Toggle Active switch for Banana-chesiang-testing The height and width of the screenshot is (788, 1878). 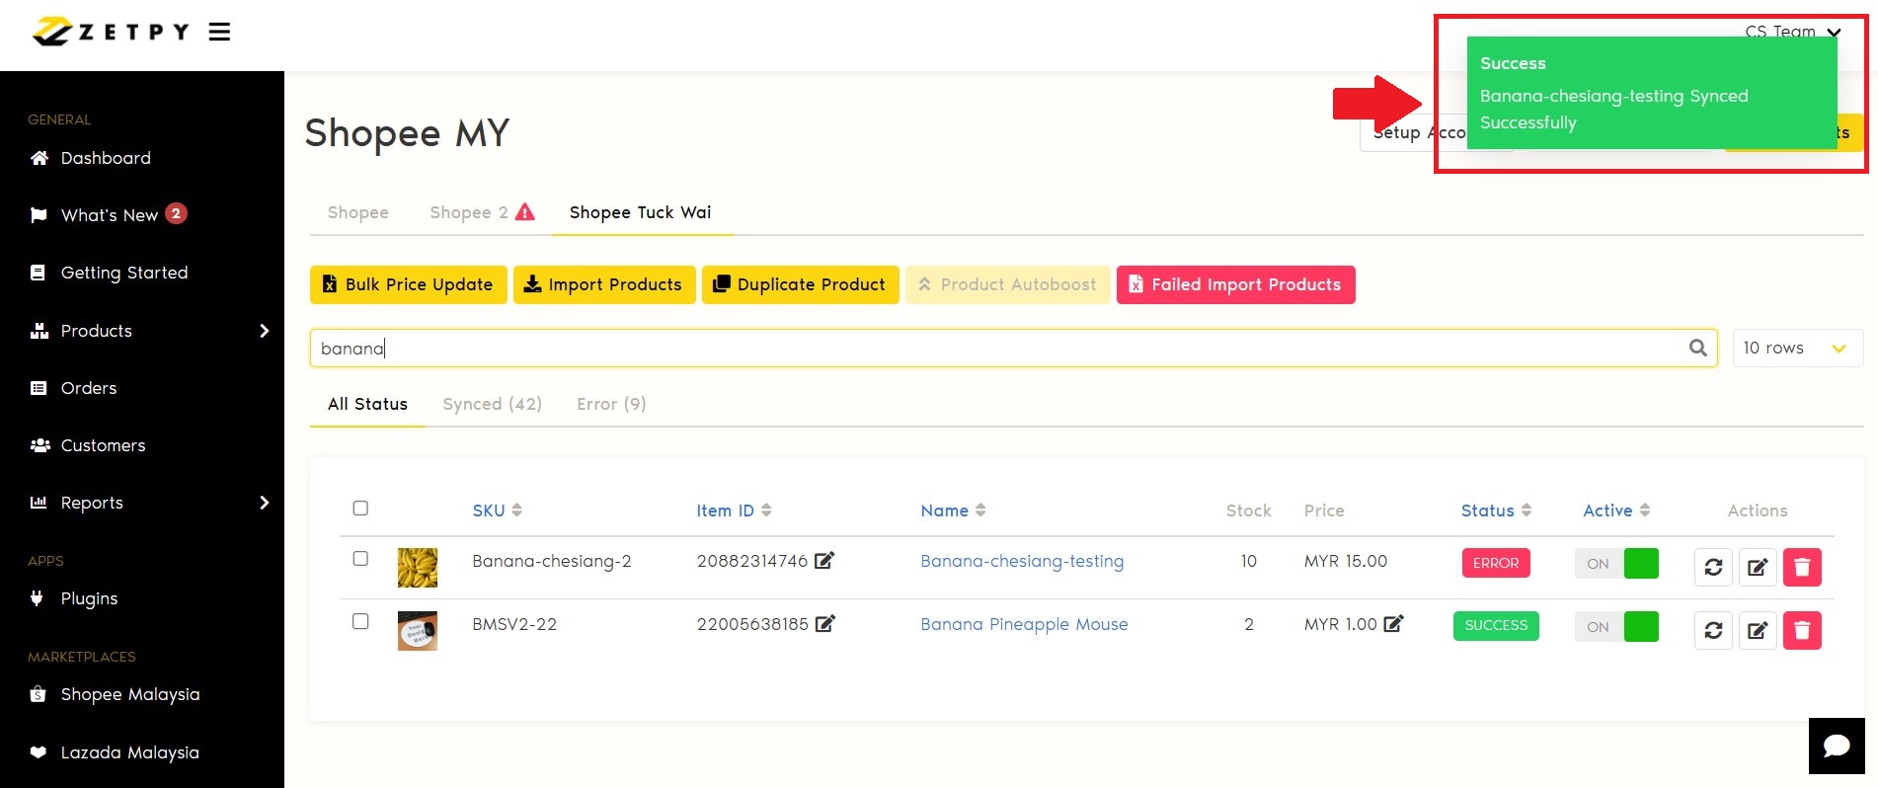(x=1616, y=564)
